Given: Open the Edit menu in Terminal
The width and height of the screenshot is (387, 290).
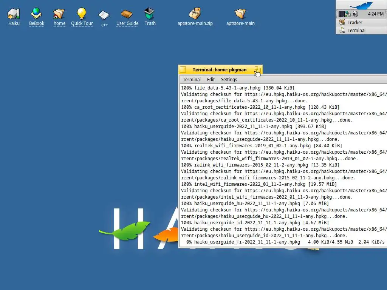Looking at the screenshot, I should pos(211,79).
